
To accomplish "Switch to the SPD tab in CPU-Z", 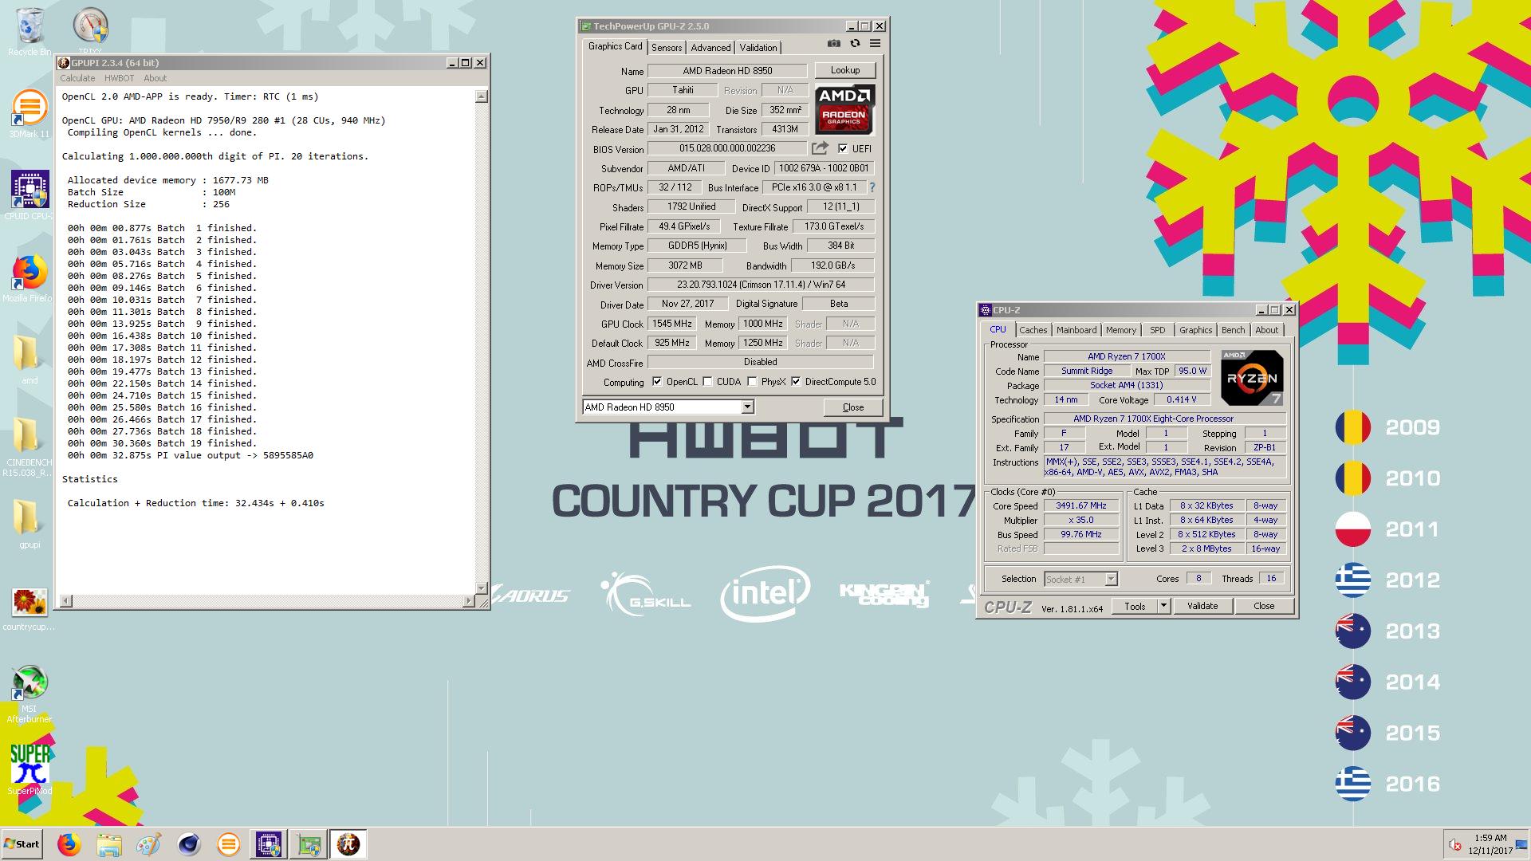I will [x=1157, y=330].
